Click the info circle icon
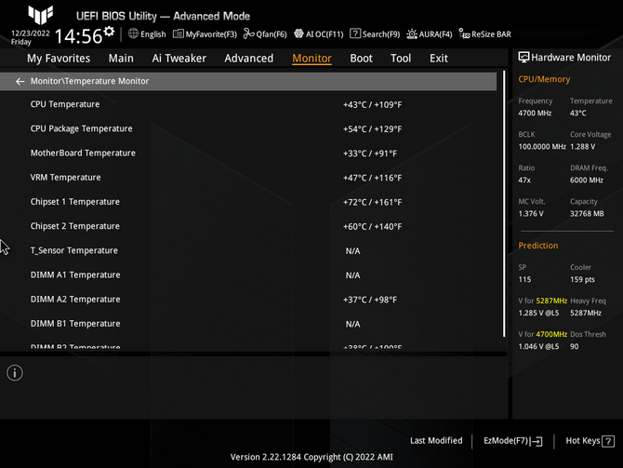The width and height of the screenshot is (623, 468). point(15,373)
